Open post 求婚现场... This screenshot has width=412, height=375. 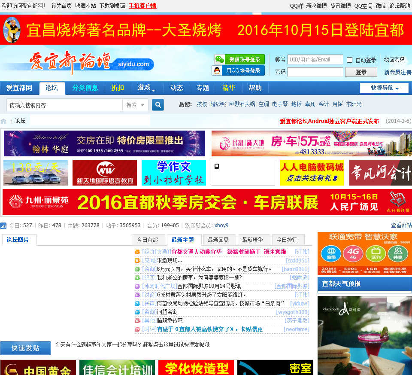click(x=170, y=261)
